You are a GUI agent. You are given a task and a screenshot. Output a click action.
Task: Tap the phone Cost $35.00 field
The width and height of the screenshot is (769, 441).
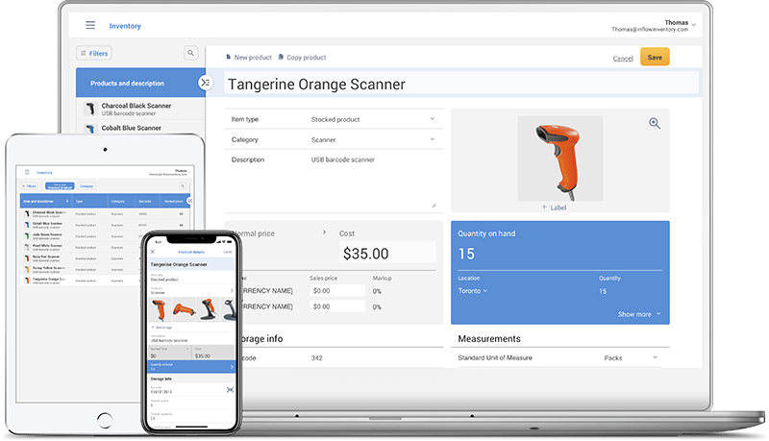[213, 353]
